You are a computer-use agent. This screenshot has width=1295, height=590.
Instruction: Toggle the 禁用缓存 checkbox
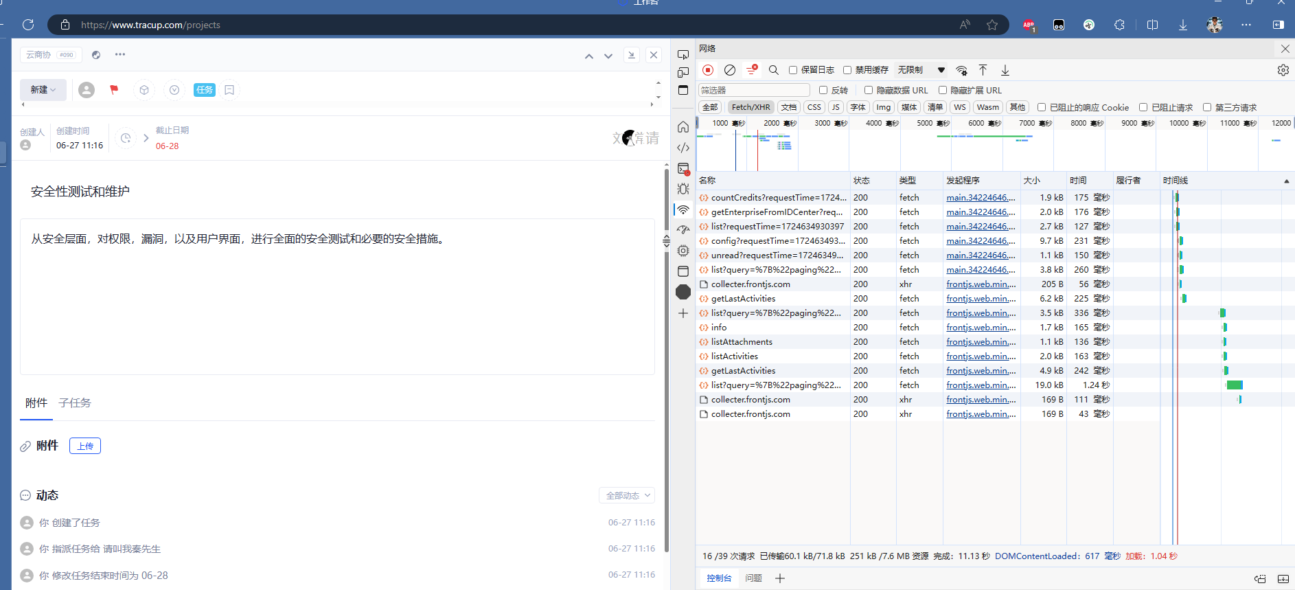tap(847, 70)
